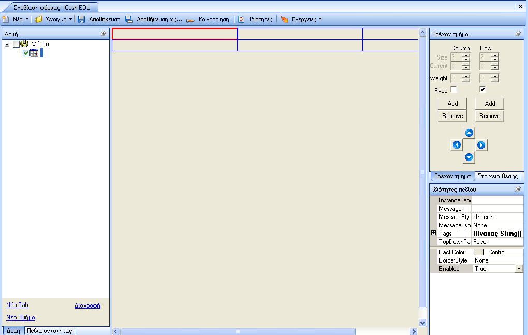Screen dimensions: 528x335
Task: Toggle the Φόρμα tree checkbox
Action: coord(16,44)
